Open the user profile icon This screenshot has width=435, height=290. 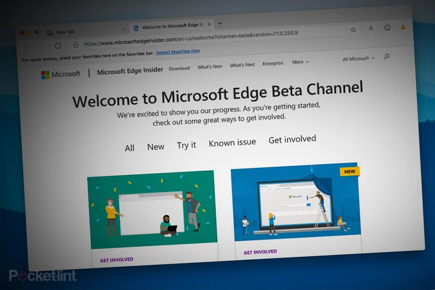370,28
